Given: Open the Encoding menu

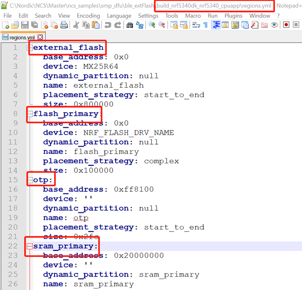Looking at the screenshot, I should point(88,16).
